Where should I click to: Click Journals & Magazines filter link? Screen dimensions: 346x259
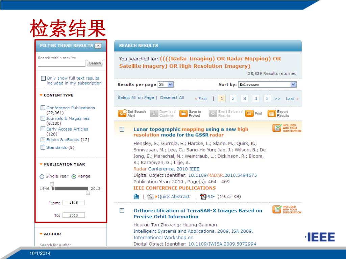[68, 118]
